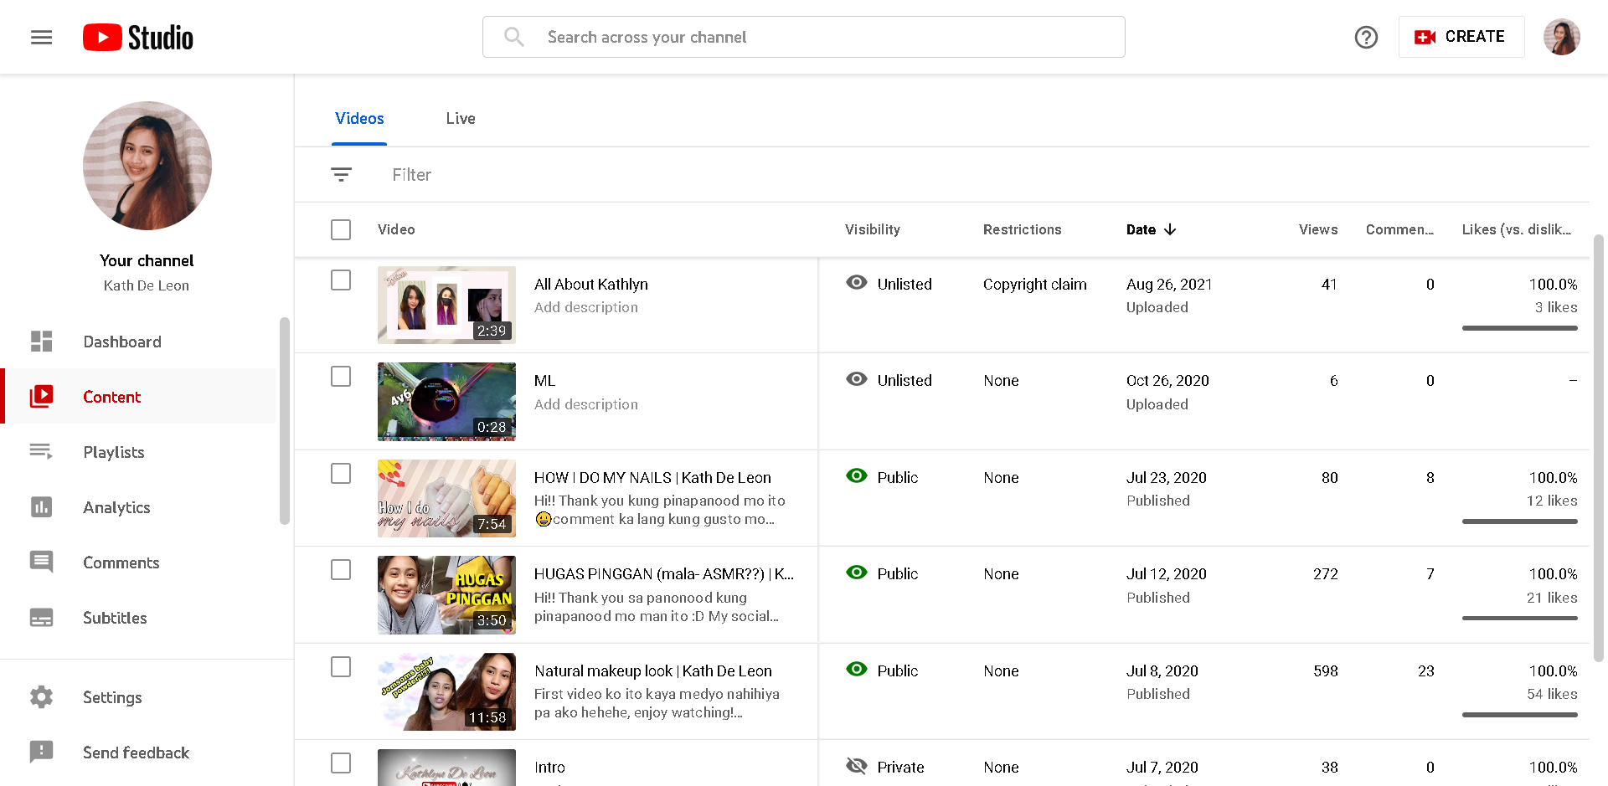Select the Intro video checkbox
The image size is (1608, 786).
(x=341, y=763)
